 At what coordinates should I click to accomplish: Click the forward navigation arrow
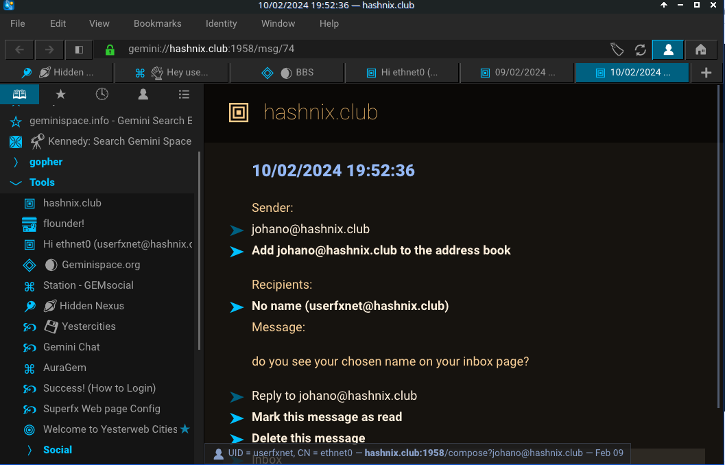[x=49, y=49]
